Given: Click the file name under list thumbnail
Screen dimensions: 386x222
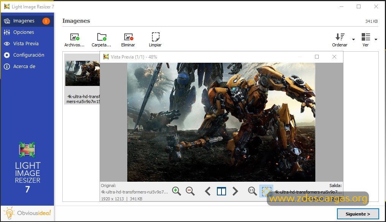Looking at the screenshot, I should coord(83,99).
